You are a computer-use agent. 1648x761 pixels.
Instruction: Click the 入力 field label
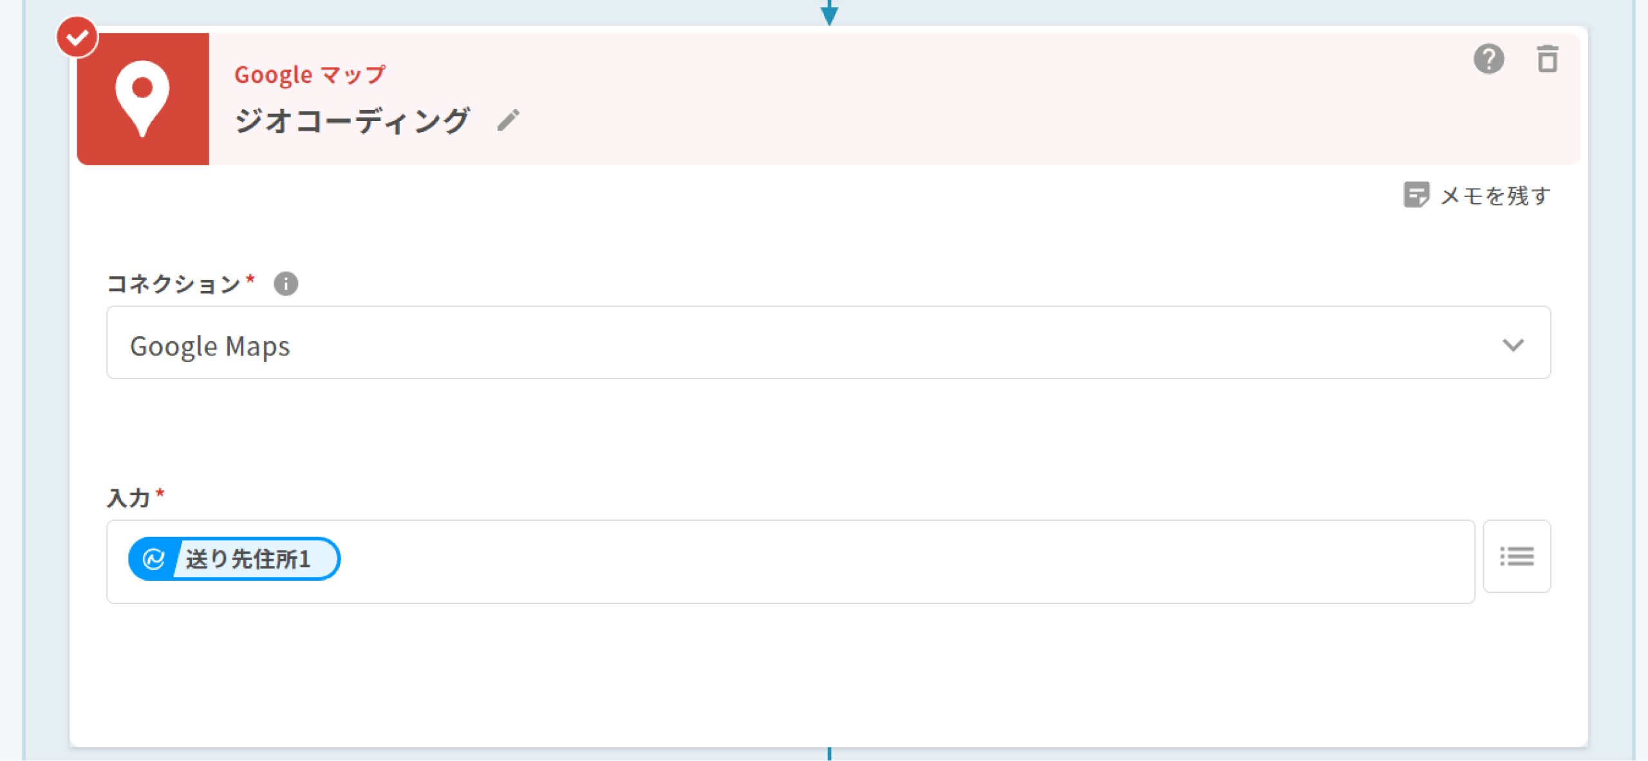pos(129,498)
